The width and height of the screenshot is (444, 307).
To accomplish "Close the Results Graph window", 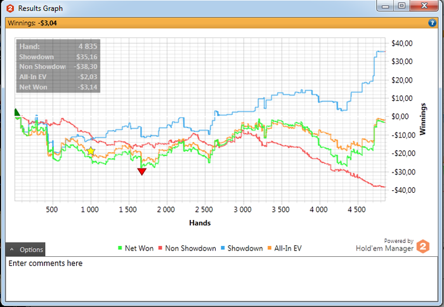I will click(424, 6).
